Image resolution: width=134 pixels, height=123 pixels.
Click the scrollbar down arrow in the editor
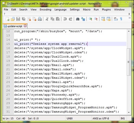(129, 112)
